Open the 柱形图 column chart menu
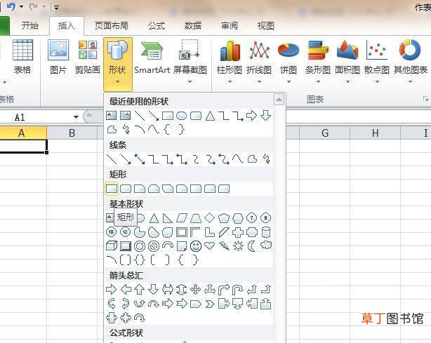 click(x=230, y=61)
